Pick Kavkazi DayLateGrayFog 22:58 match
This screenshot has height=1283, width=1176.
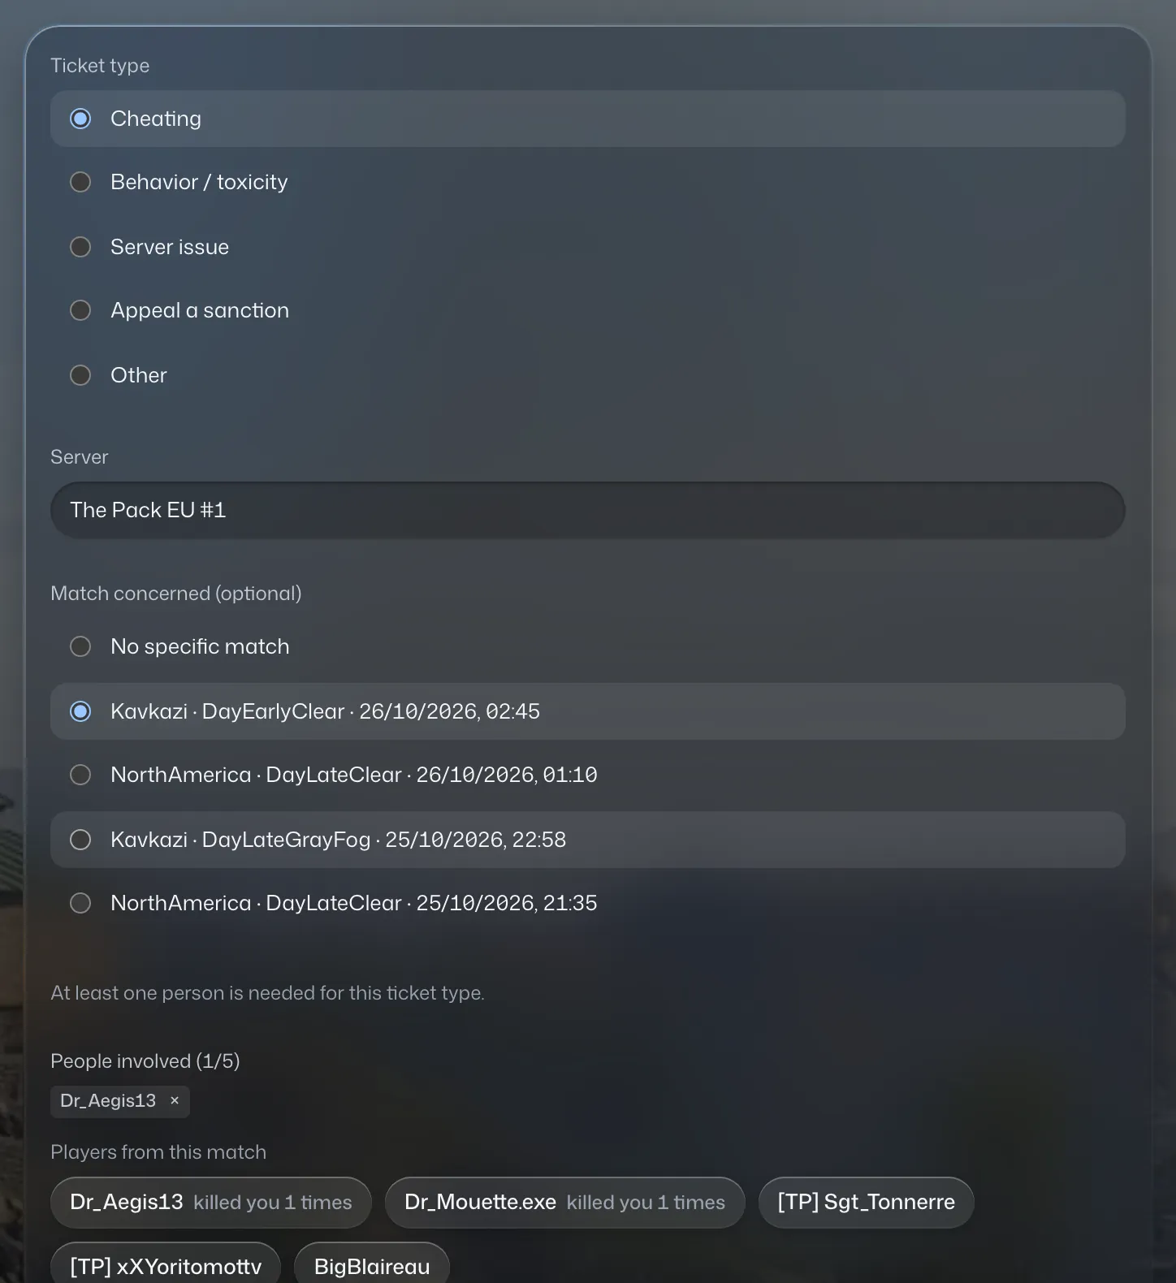pos(587,840)
